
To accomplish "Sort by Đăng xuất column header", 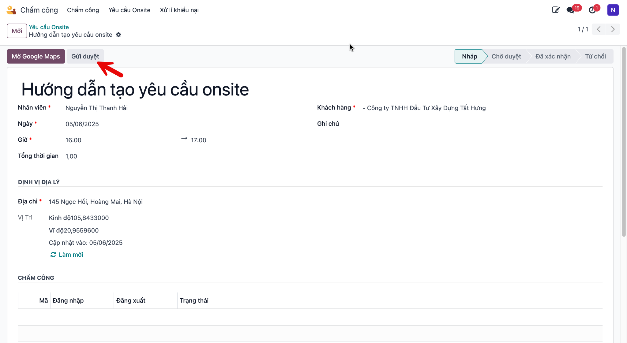I will pyautogui.click(x=145, y=300).
